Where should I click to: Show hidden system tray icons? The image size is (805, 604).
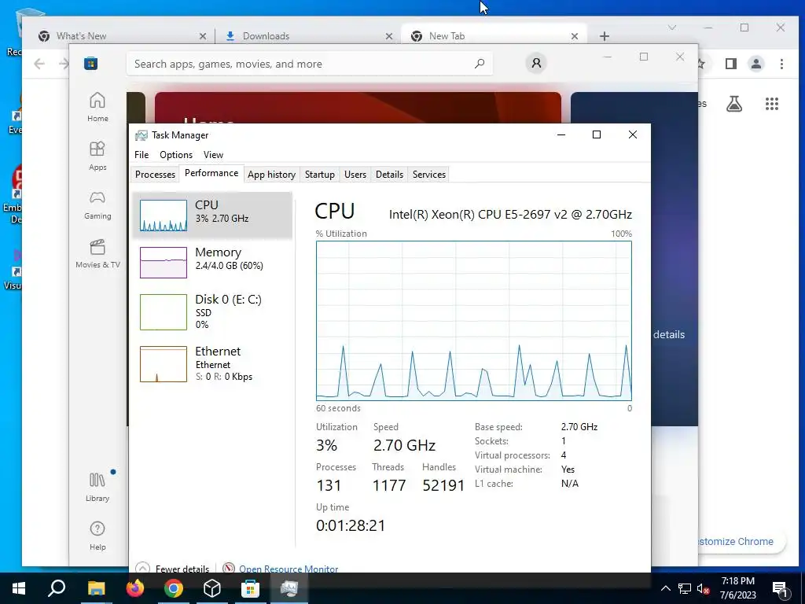tap(665, 588)
